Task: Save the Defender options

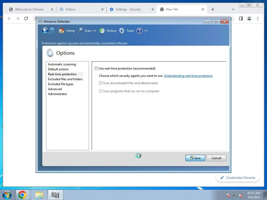Action: (x=195, y=158)
